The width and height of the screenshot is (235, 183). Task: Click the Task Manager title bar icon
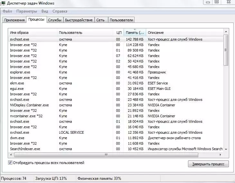tap(3, 3)
